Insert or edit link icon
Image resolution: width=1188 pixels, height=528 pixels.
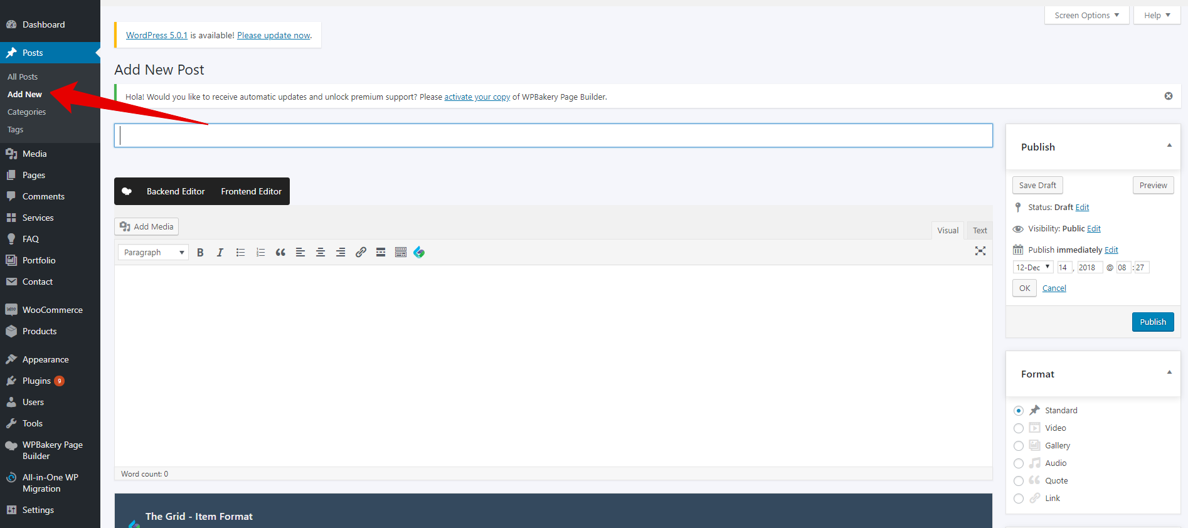pyautogui.click(x=361, y=252)
